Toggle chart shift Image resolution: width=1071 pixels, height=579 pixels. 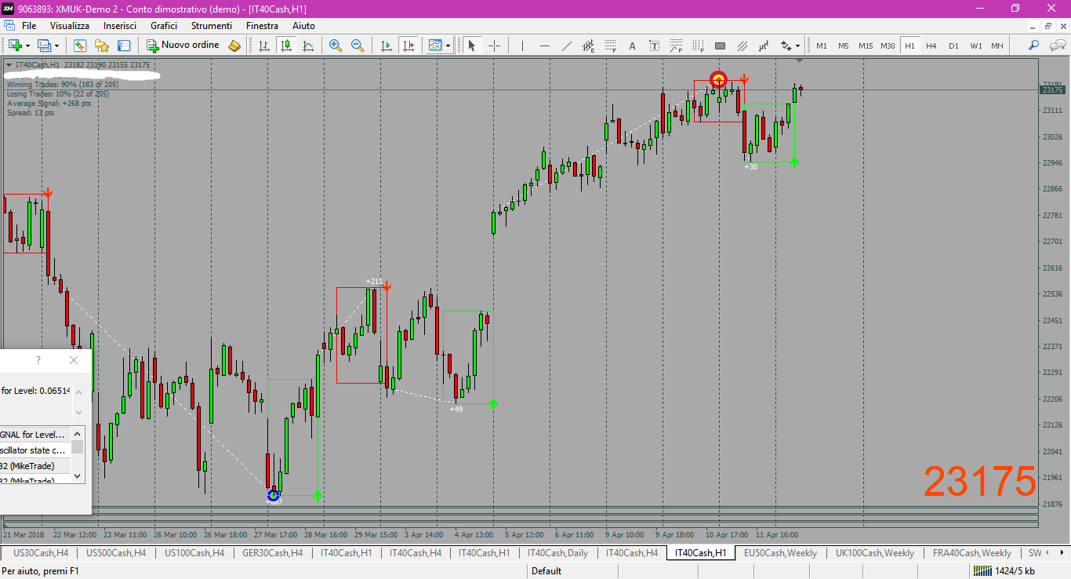pyautogui.click(x=408, y=46)
